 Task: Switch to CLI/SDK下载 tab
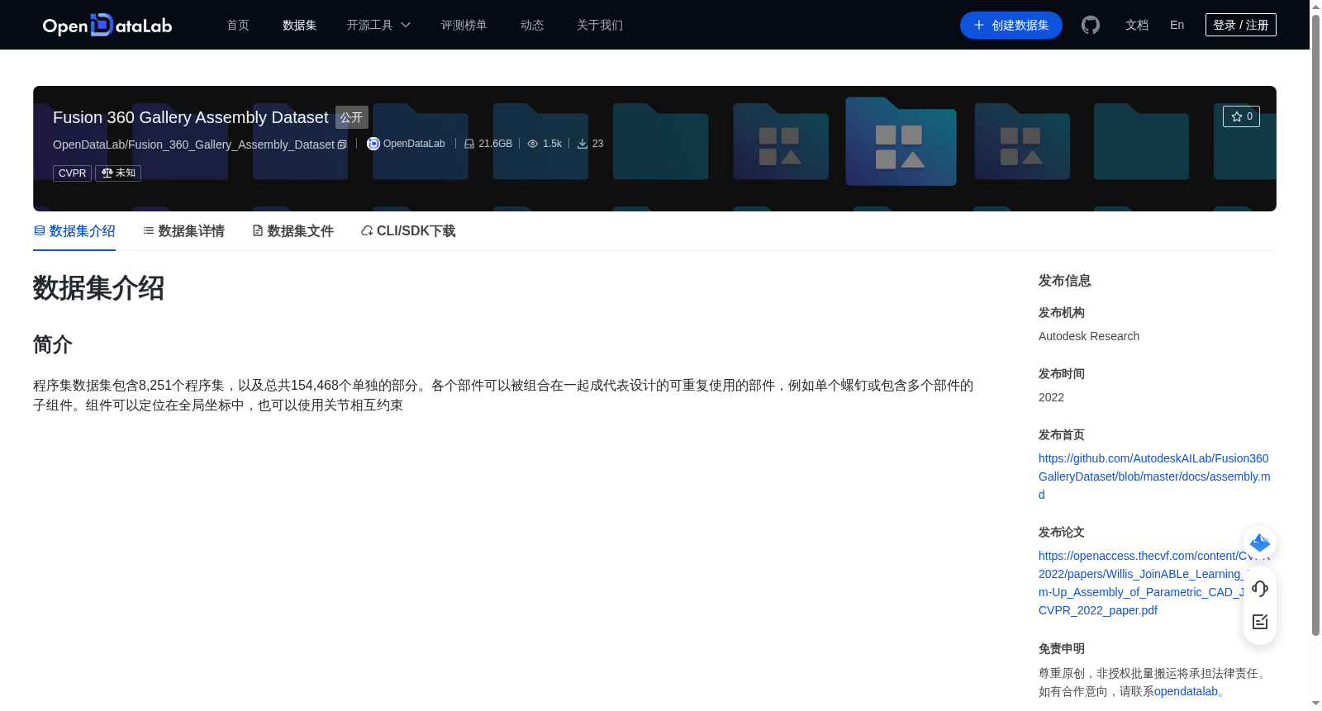(408, 231)
